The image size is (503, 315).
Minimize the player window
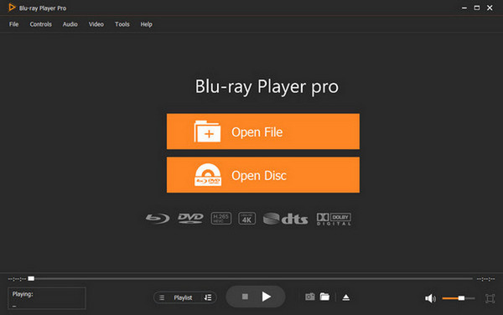tap(464, 8)
